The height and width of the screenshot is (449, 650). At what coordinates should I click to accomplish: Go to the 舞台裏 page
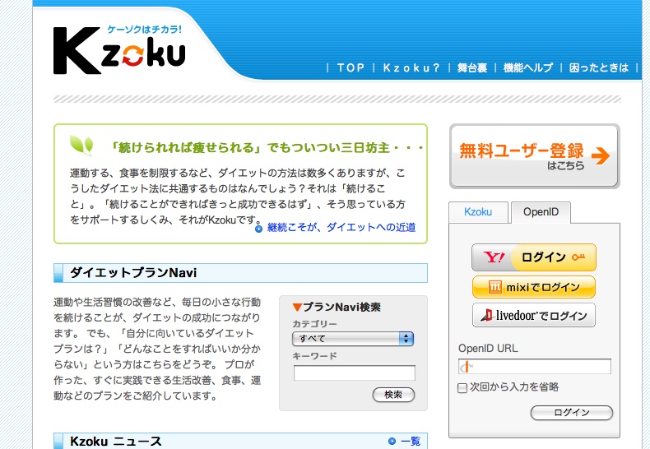(x=471, y=67)
